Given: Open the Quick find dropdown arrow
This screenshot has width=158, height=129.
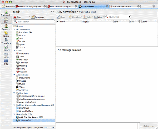Looking at the screenshot, I should (129, 17).
